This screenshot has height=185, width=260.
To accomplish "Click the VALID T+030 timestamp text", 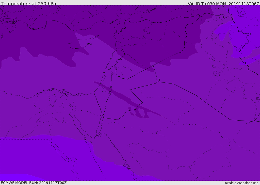I will click(223, 4).
